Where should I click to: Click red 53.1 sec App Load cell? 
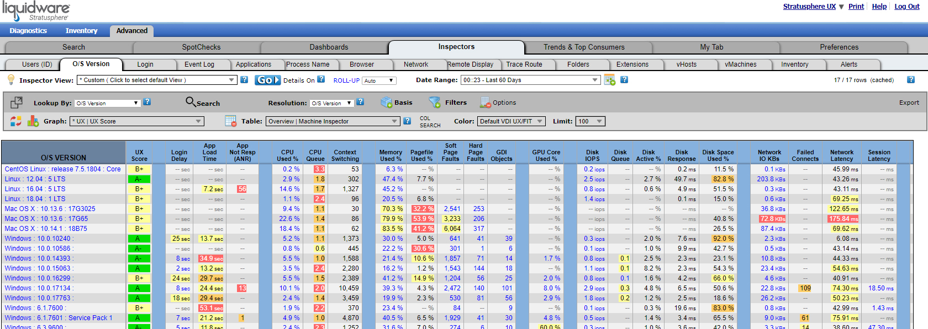tap(211, 308)
